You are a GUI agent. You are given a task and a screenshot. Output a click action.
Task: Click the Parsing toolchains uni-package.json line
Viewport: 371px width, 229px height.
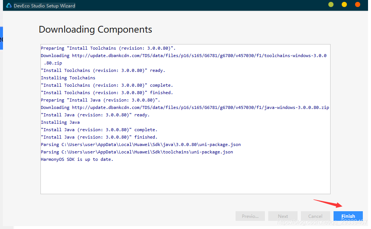pos(137,152)
